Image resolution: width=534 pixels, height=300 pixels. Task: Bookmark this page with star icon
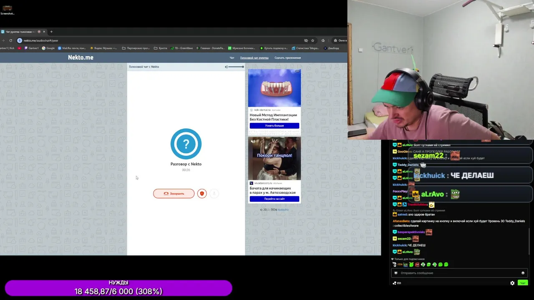coord(312,40)
